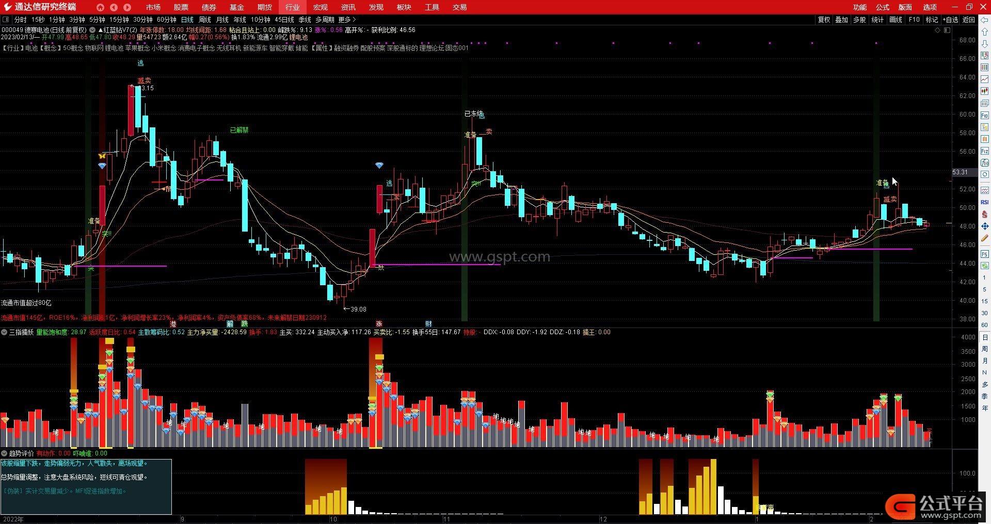Open the quote list icon in sidebar
This screenshot has width=991, height=524.
point(985,56)
